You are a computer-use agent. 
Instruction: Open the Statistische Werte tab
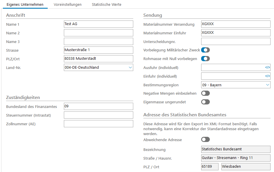coord(106,5)
